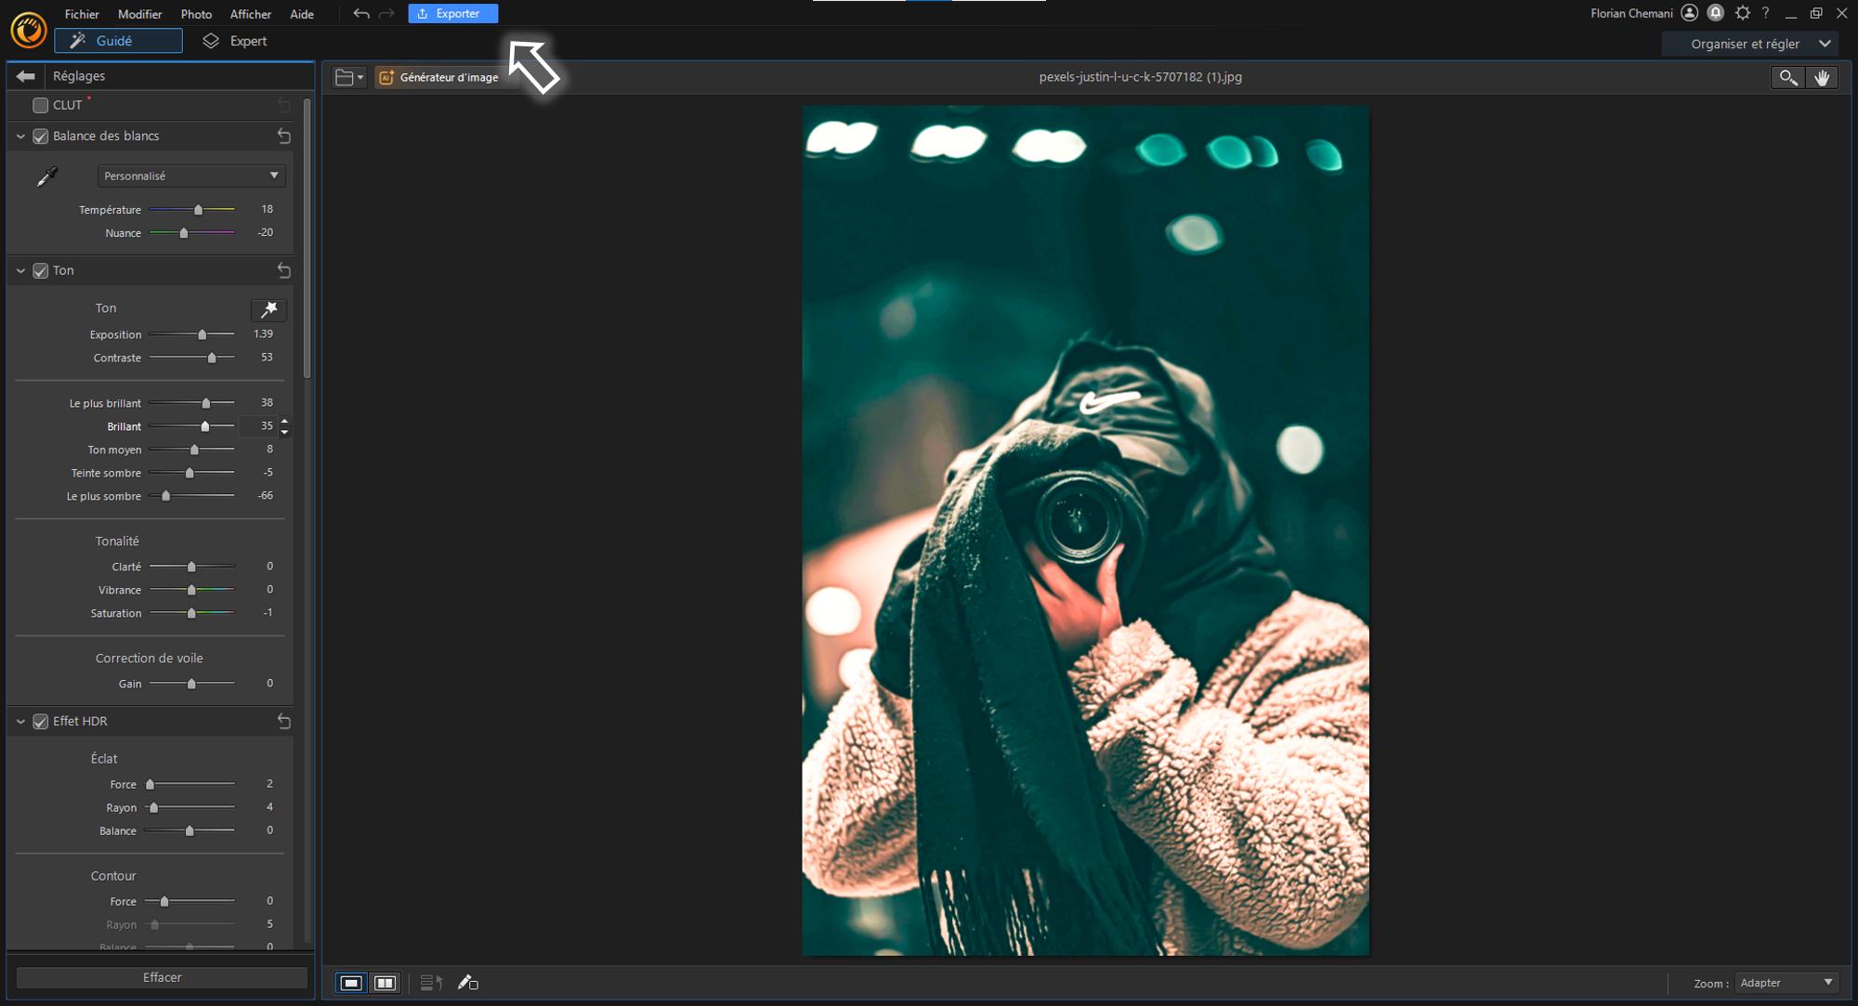
Task: Click the photo preview image
Action: [x=1085, y=530]
